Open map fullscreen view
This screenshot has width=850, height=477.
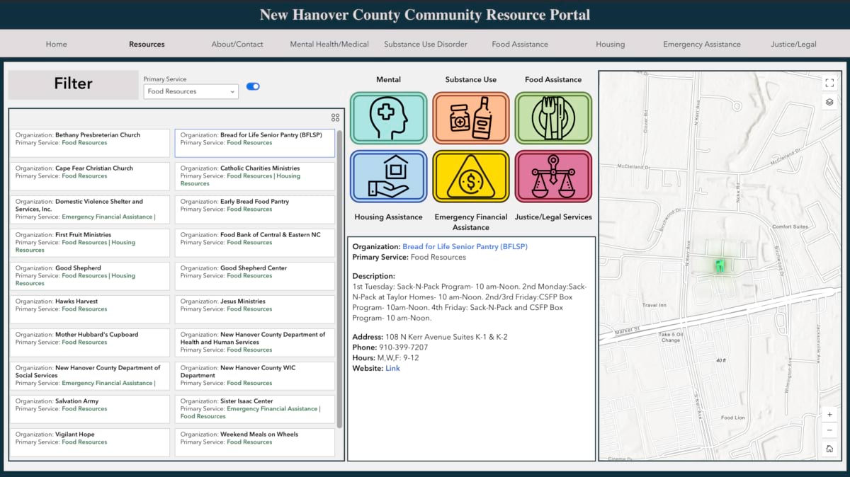coord(829,83)
